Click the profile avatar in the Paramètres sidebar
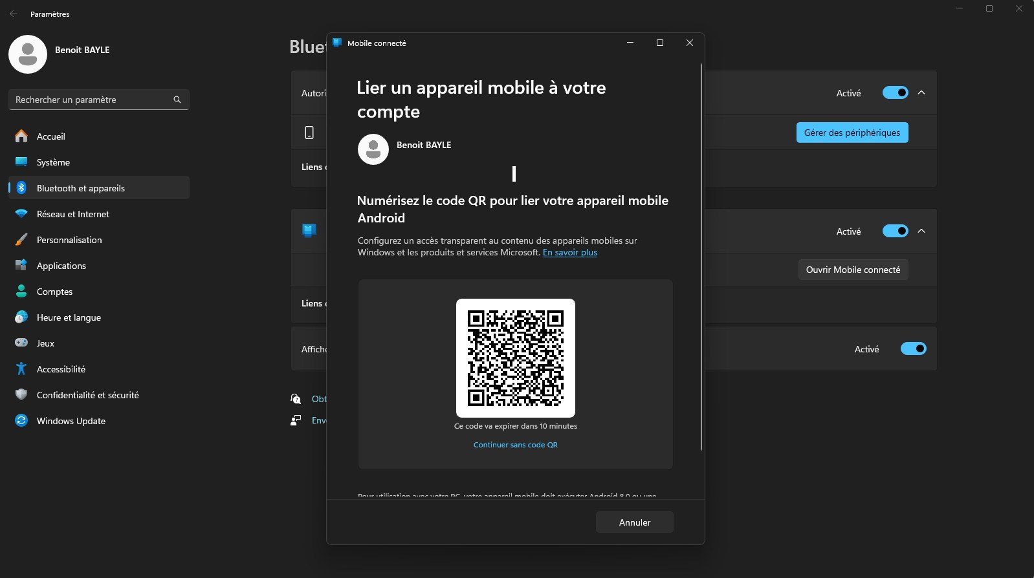This screenshot has height=578, width=1034. pyautogui.click(x=28, y=54)
